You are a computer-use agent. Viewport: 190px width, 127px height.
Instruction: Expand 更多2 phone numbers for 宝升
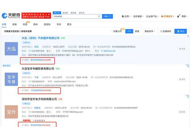[x=49, y=112]
